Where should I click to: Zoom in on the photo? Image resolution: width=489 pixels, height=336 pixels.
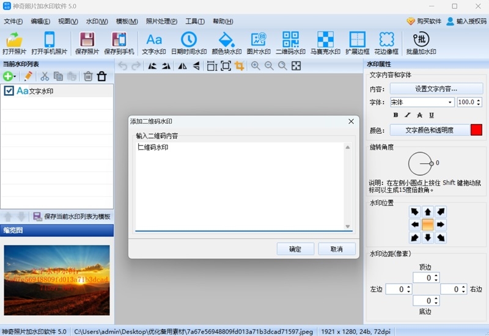coord(256,66)
